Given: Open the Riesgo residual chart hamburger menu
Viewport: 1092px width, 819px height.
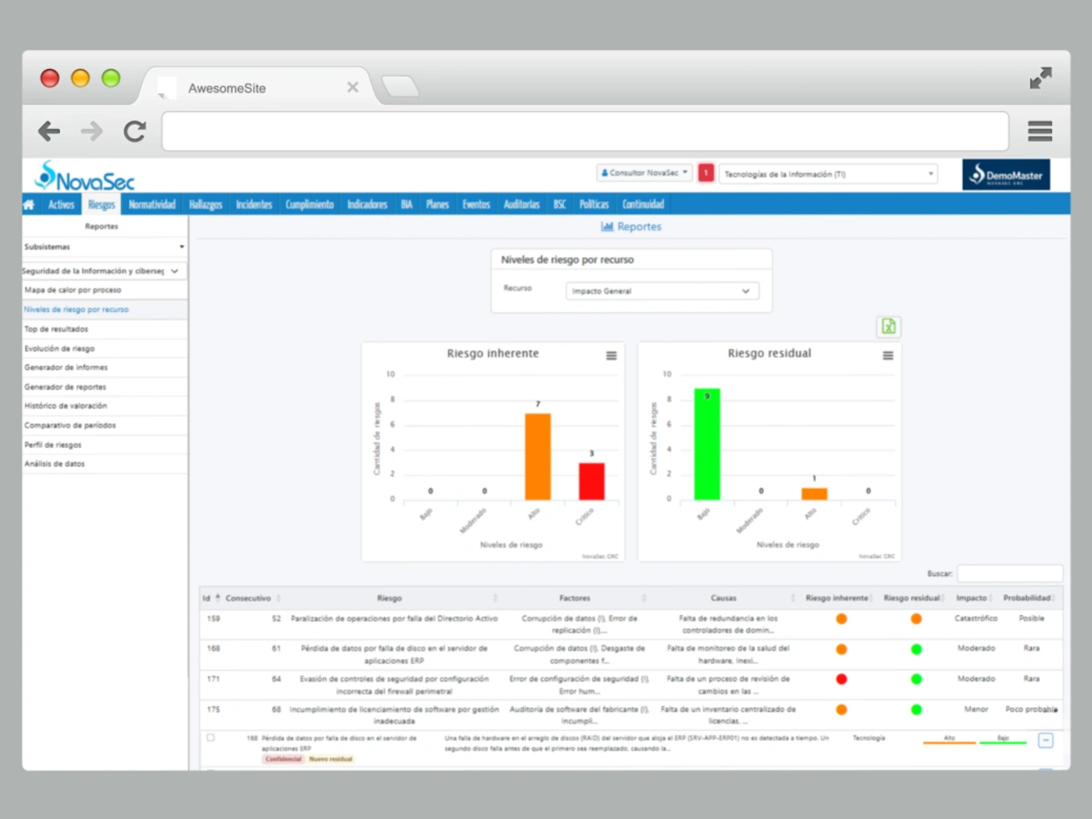Looking at the screenshot, I should (887, 356).
